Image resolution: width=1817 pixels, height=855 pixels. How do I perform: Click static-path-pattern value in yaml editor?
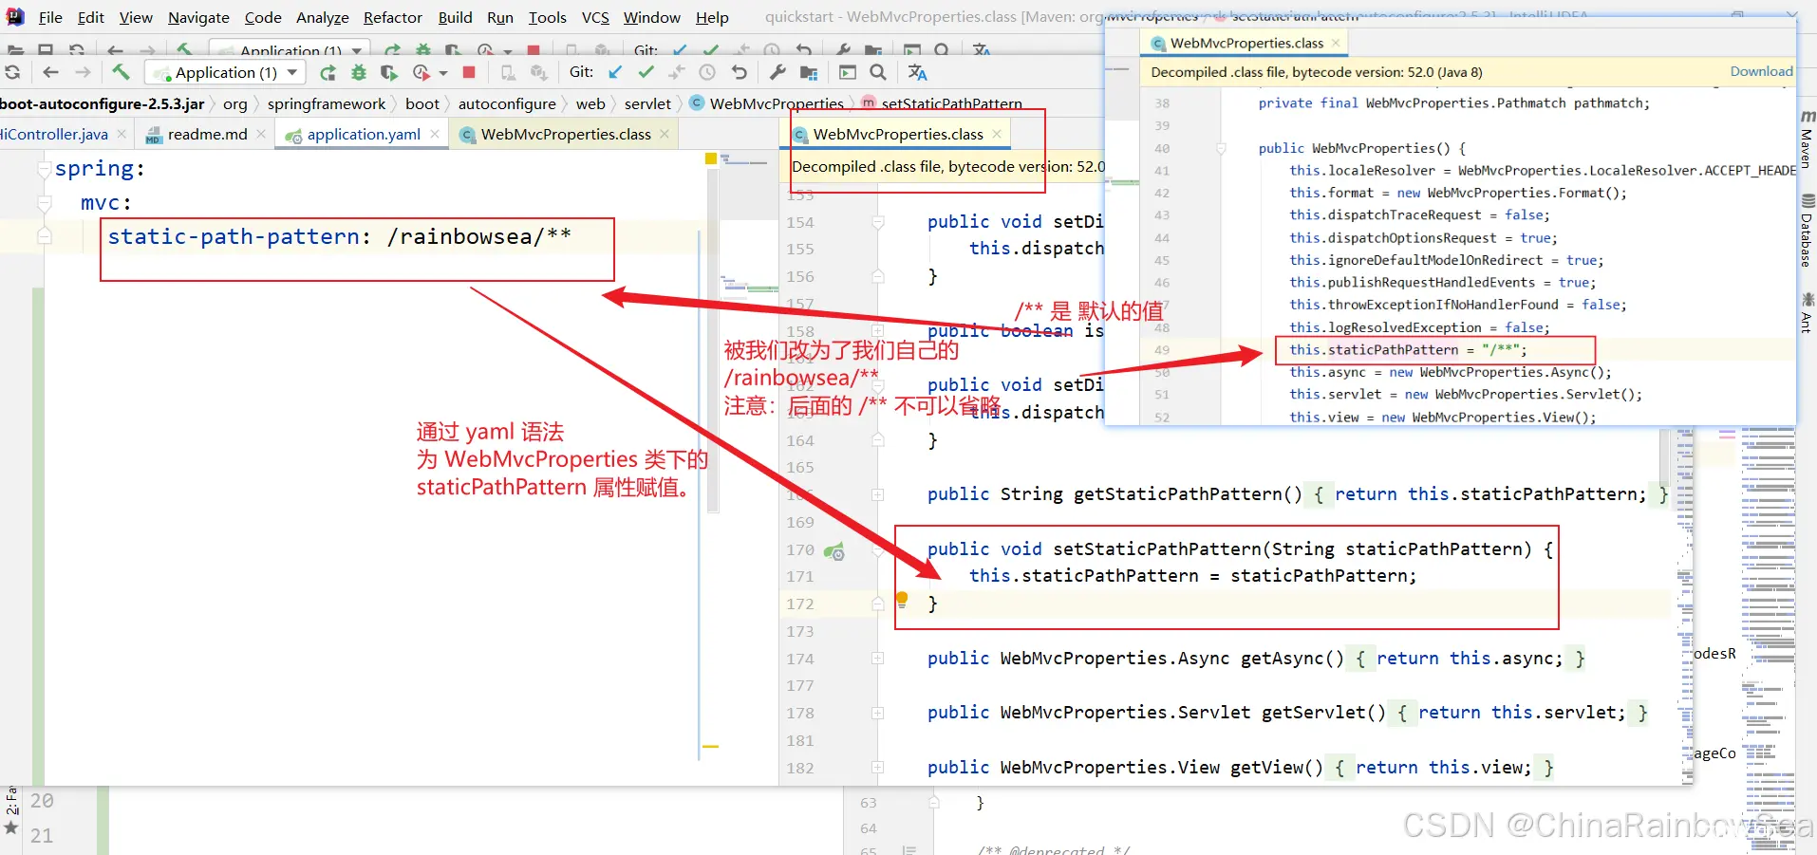pyautogui.click(x=479, y=236)
